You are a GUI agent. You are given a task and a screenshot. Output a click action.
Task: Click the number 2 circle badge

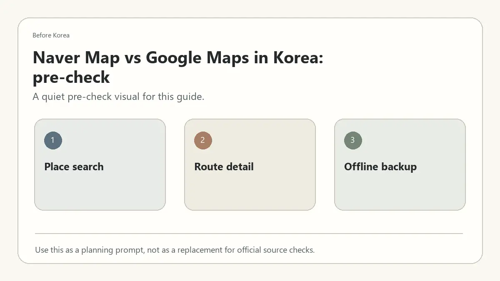tap(203, 141)
